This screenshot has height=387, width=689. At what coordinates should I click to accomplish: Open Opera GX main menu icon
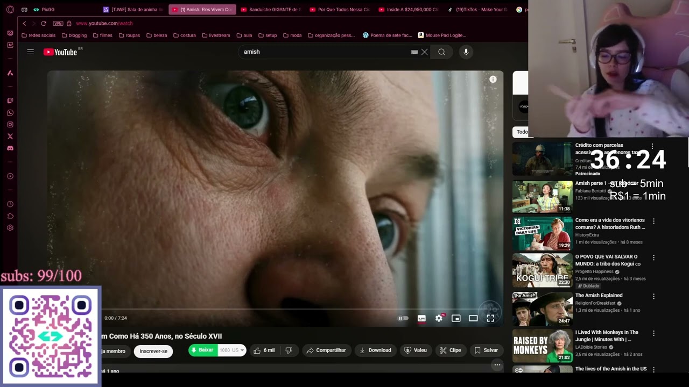pos(10,10)
